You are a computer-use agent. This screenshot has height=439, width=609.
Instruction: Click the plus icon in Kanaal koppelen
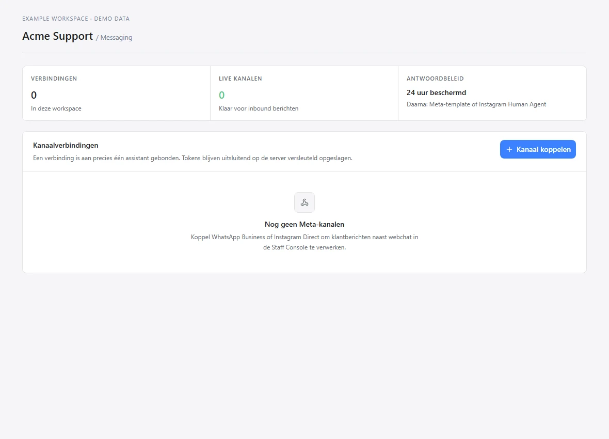[509, 149]
